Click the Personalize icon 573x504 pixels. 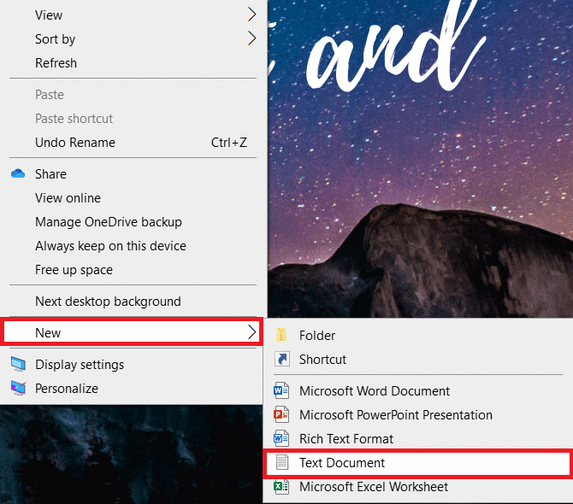[x=18, y=389]
